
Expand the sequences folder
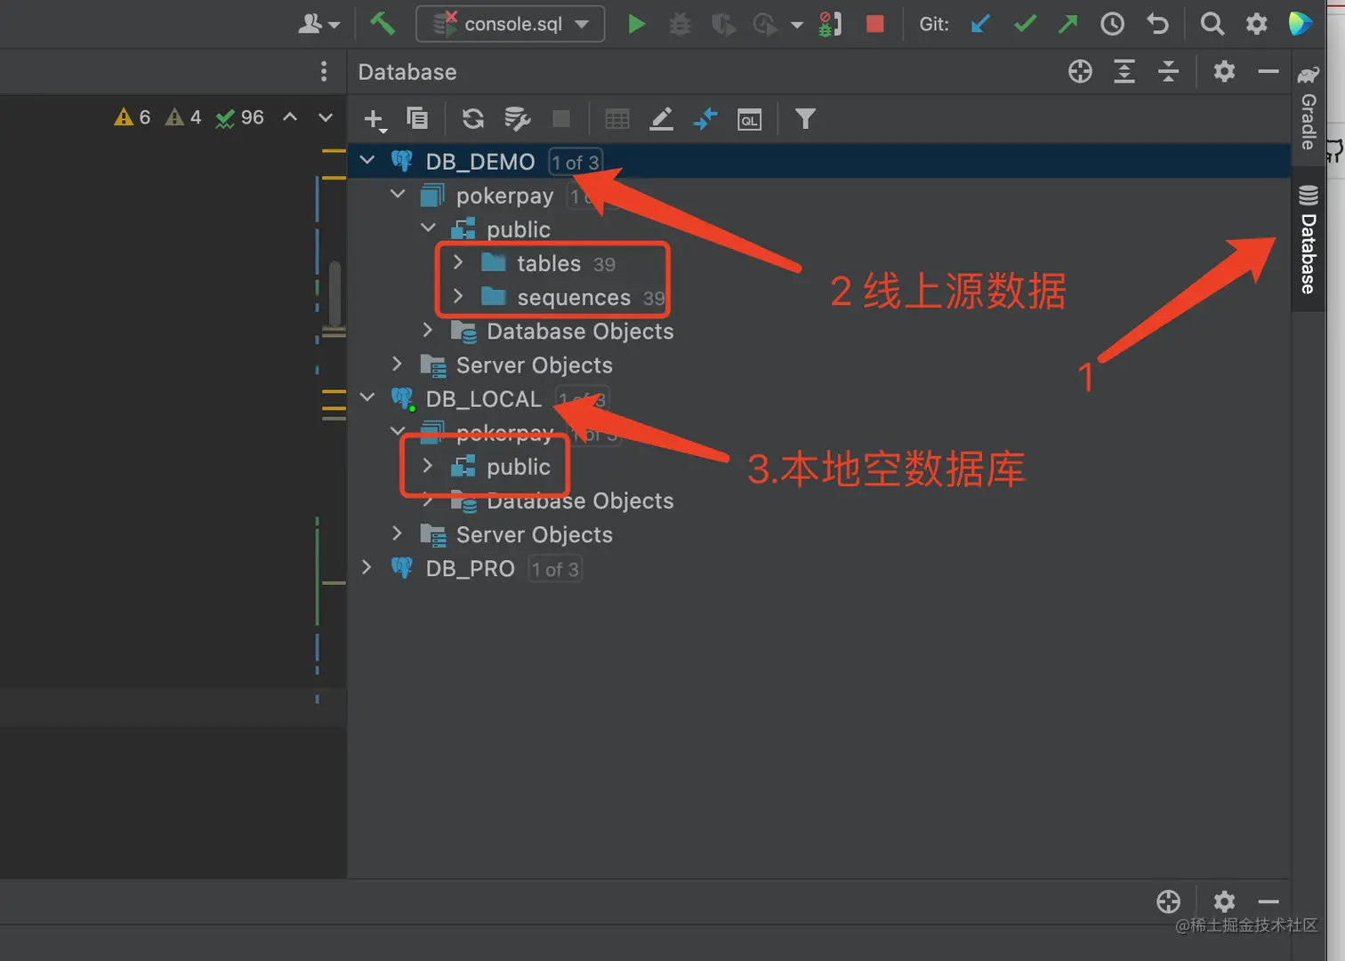458,296
